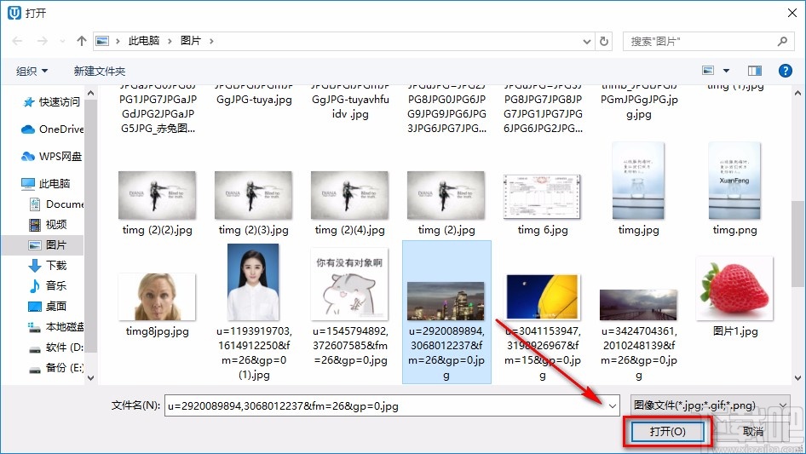Change view with the view icon

(708, 71)
